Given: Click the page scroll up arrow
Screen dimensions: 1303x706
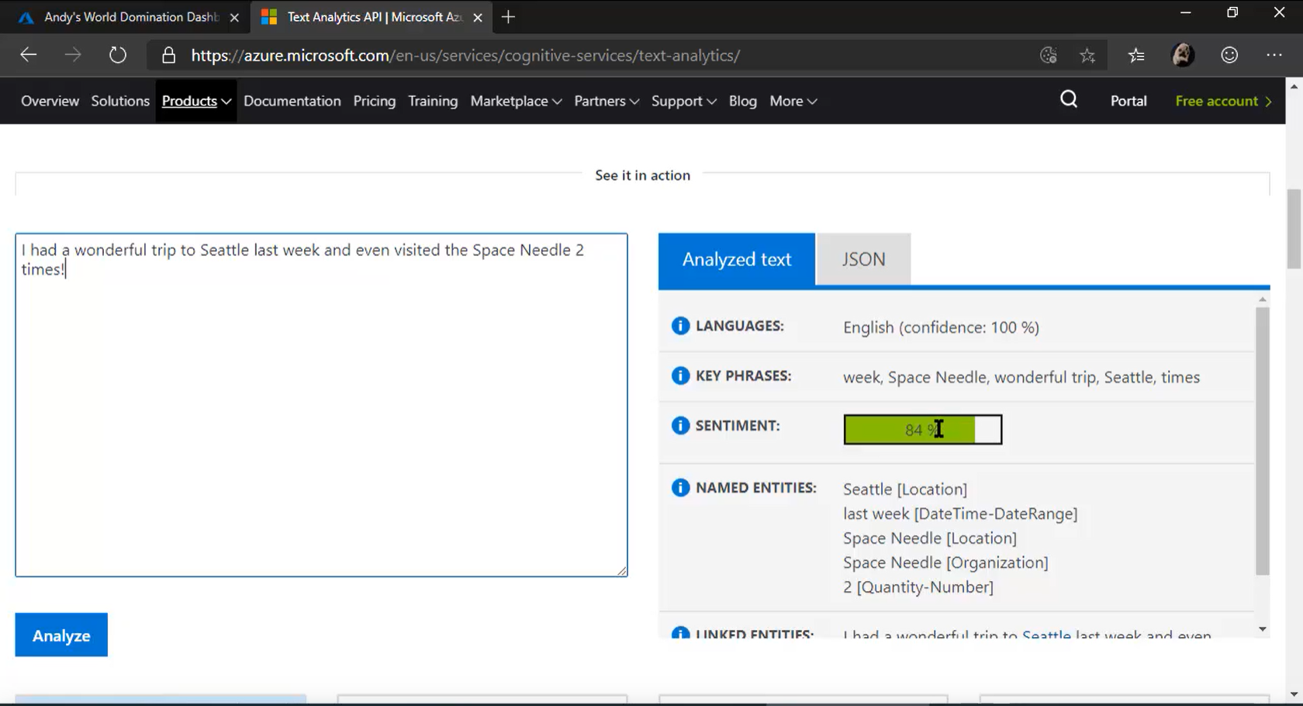Looking at the screenshot, I should (x=1294, y=86).
